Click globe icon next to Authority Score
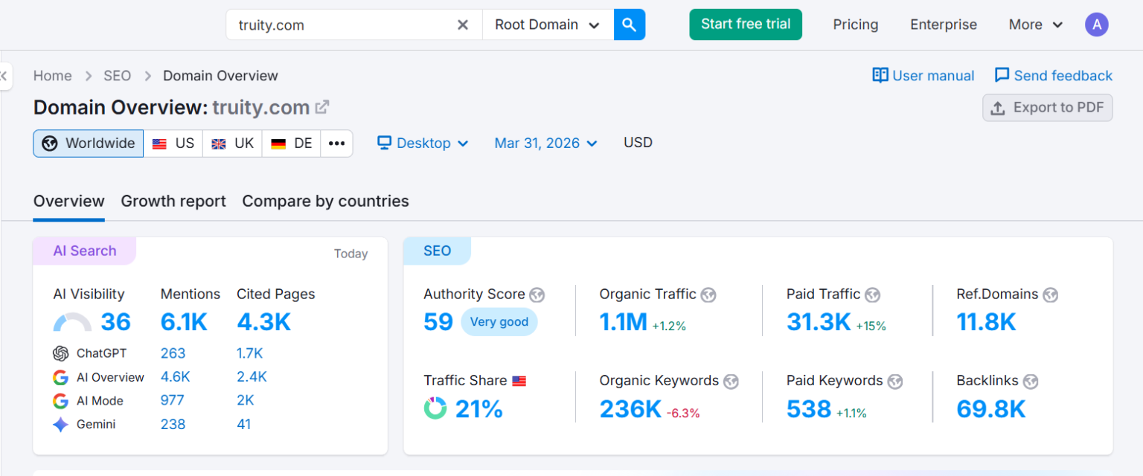The image size is (1143, 476). 537,295
